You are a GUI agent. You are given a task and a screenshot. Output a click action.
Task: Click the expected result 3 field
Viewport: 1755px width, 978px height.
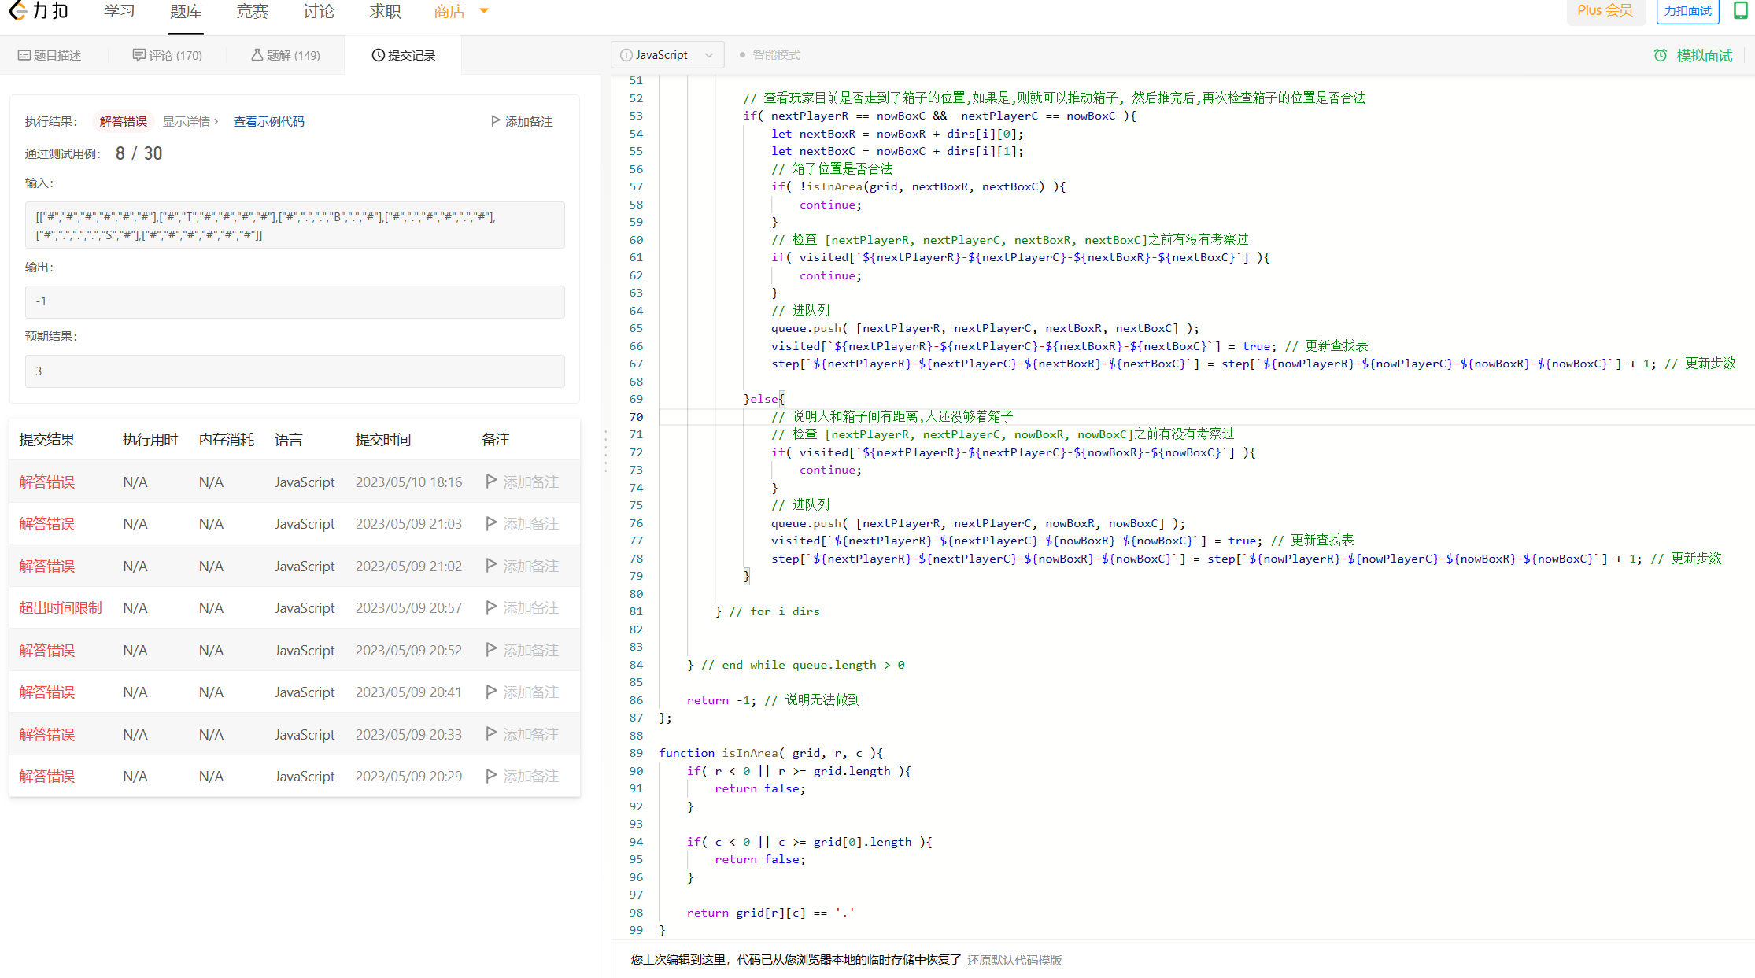coord(295,371)
